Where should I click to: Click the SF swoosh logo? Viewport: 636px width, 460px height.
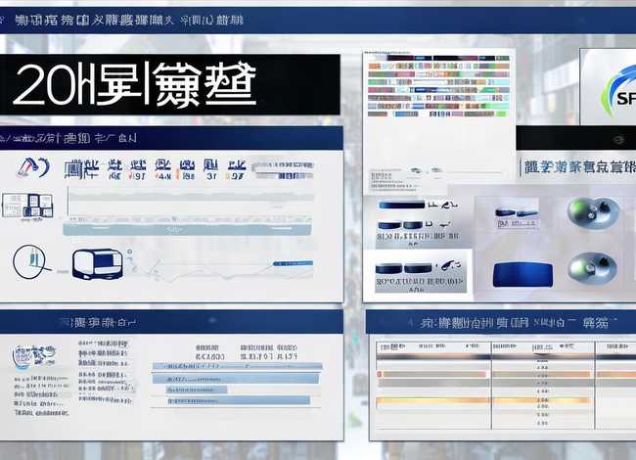tap(618, 90)
